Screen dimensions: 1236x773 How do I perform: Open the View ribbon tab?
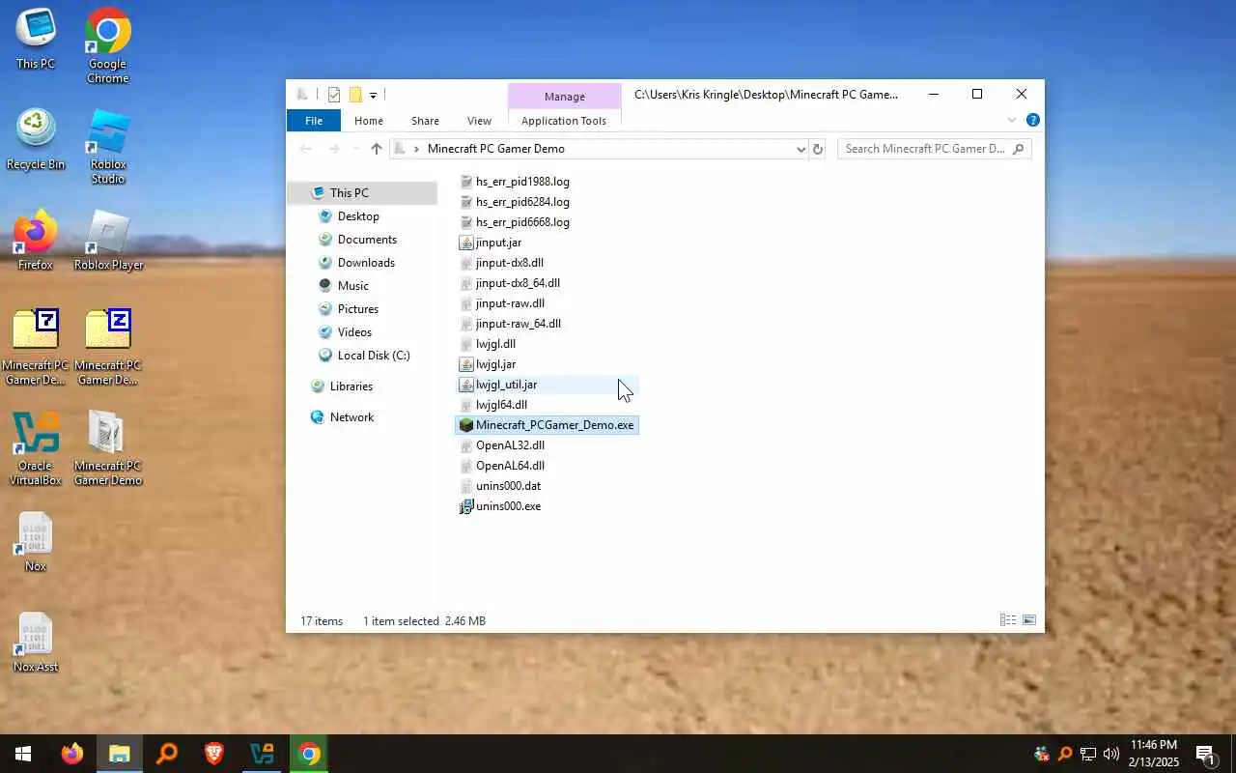(x=480, y=121)
